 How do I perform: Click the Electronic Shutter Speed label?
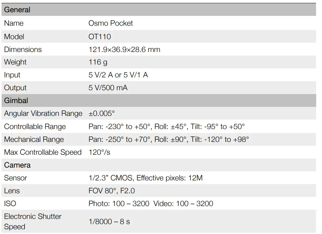(33, 221)
